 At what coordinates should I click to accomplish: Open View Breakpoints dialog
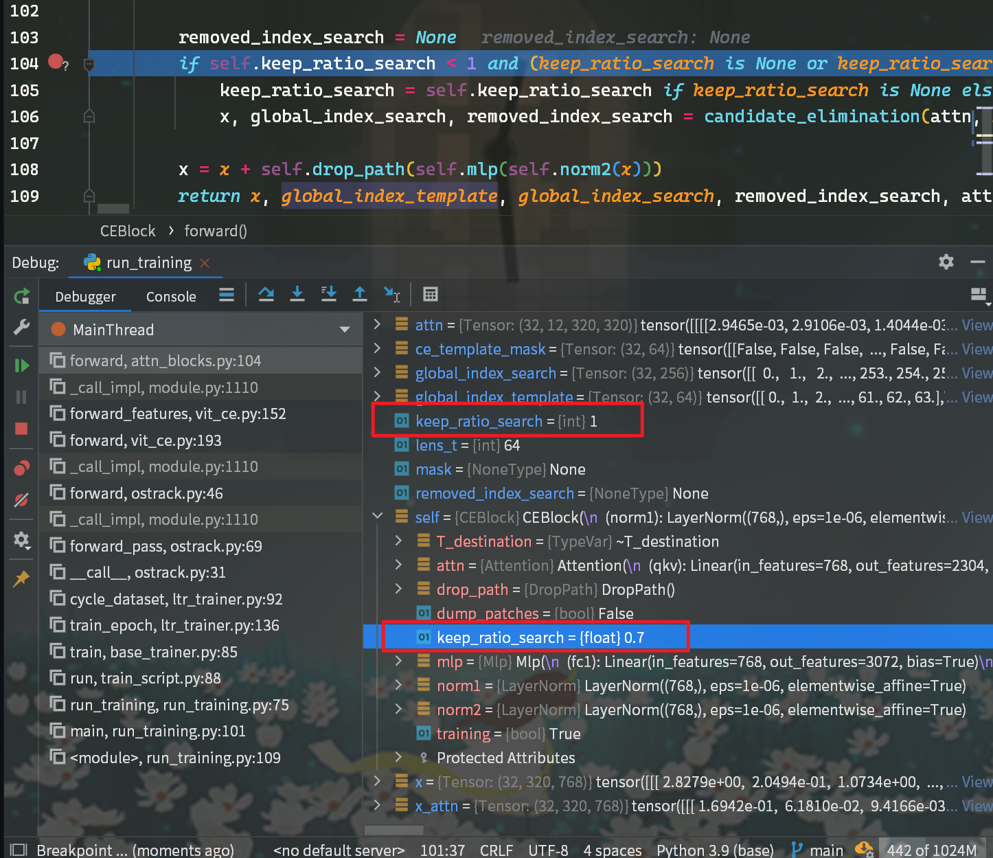tap(21, 467)
